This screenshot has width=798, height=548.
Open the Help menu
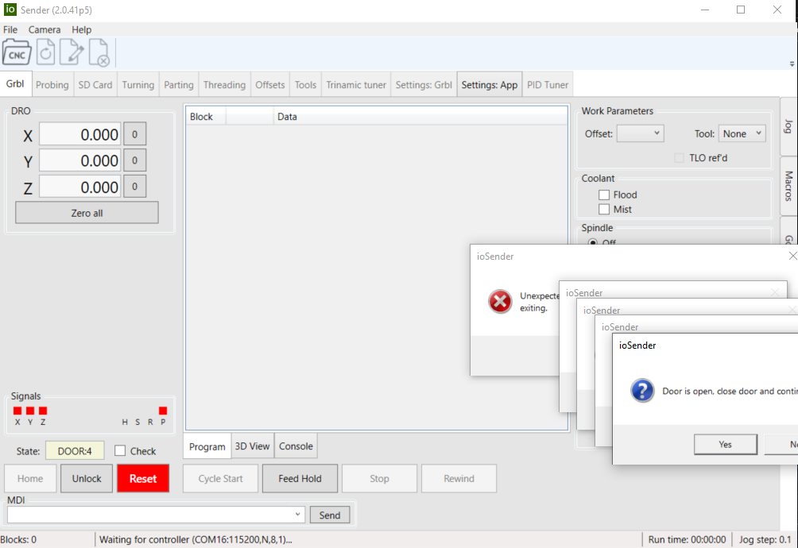point(81,29)
